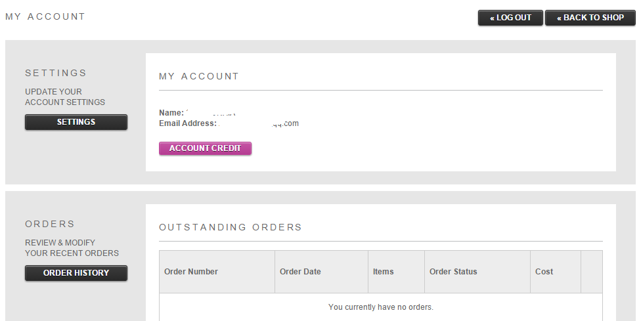This screenshot has width=641, height=321.
Task: View Order History from the sidebar button
Action: tap(76, 273)
